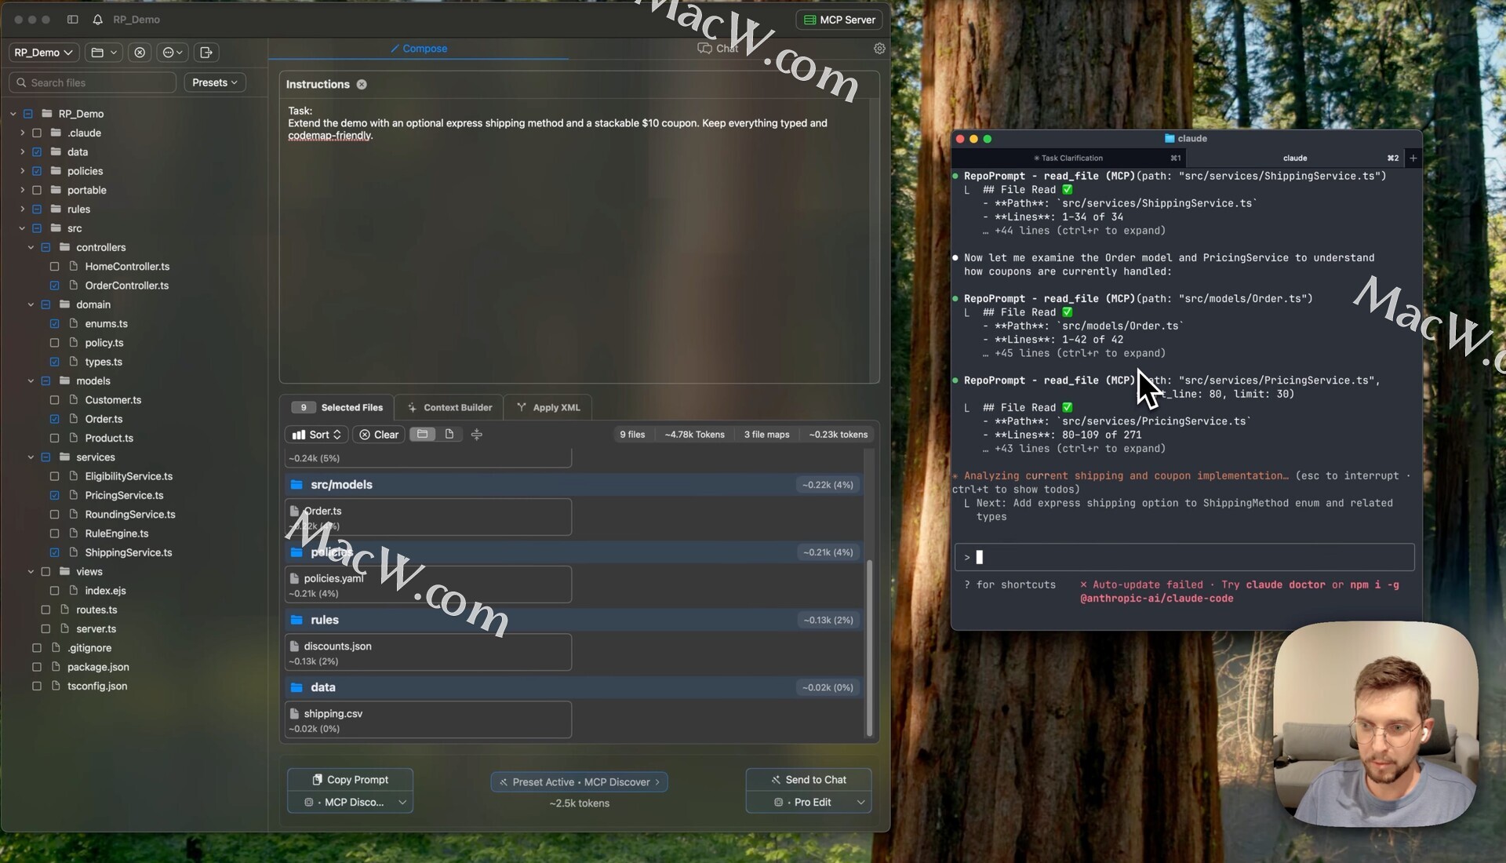Open the Presets dropdown
This screenshot has width=1506, height=863.
point(215,82)
